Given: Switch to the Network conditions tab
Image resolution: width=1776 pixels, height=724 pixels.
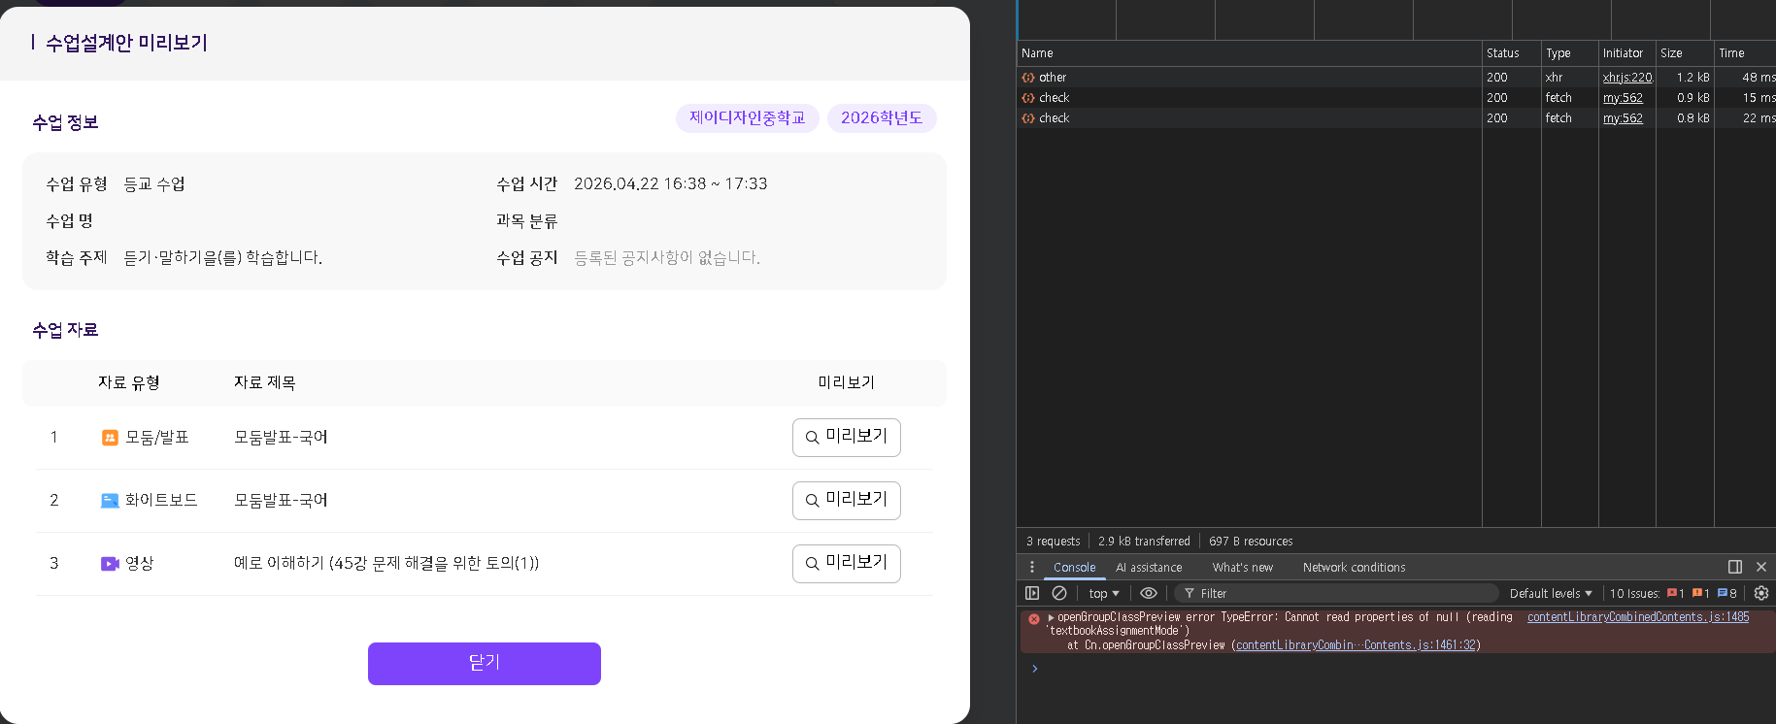Looking at the screenshot, I should [1354, 568].
